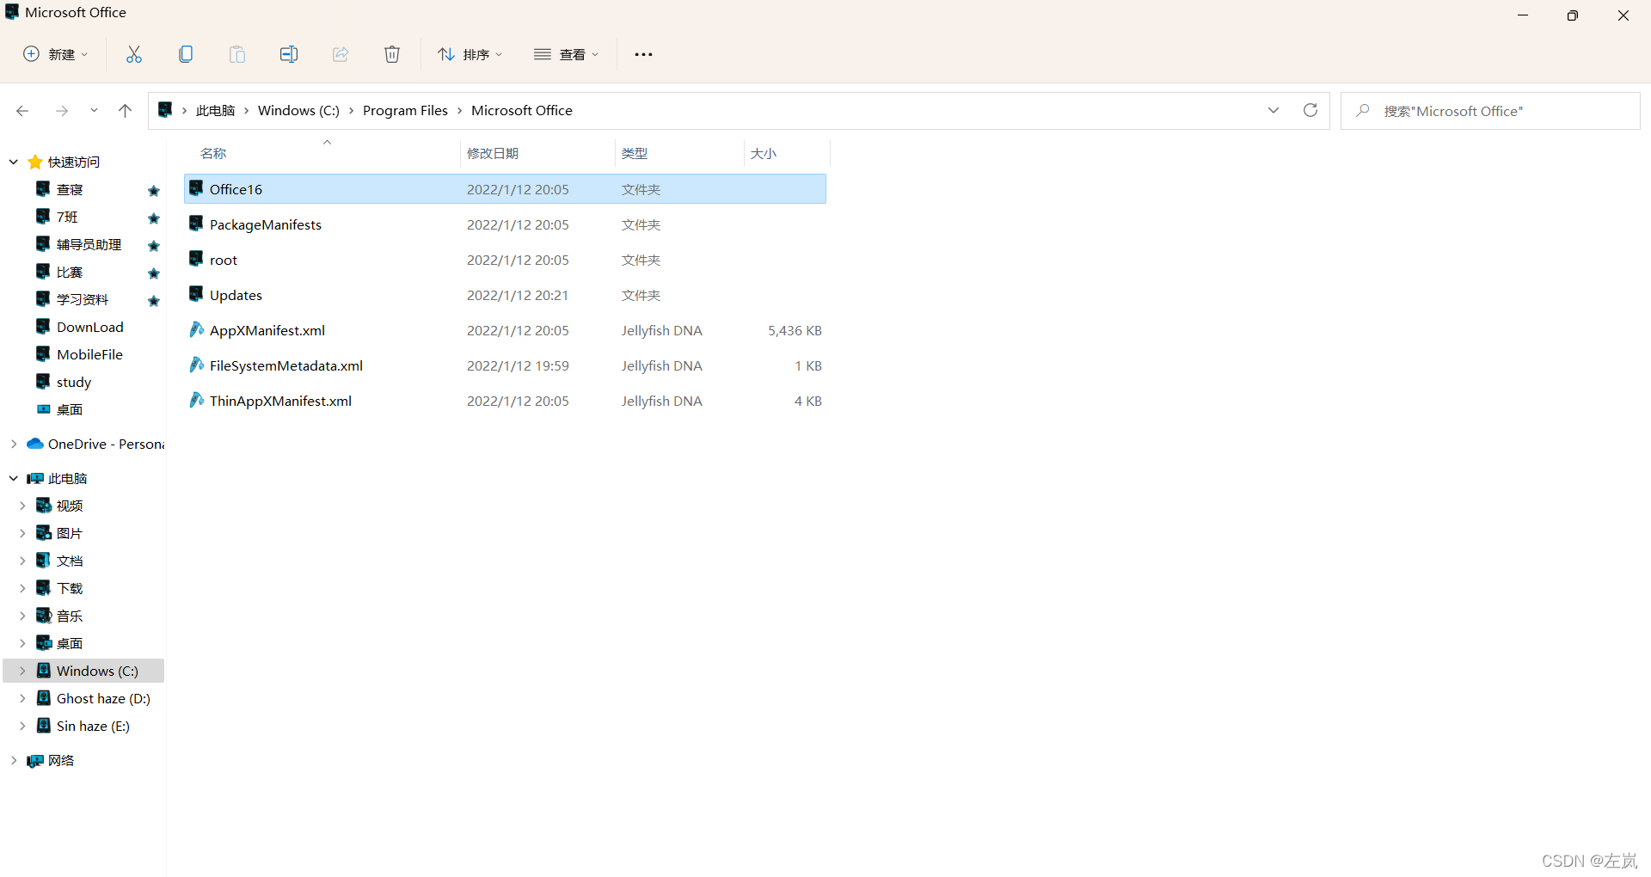The width and height of the screenshot is (1651, 877).
Task: Click the Cut scissors icon
Action: pos(134,54)
